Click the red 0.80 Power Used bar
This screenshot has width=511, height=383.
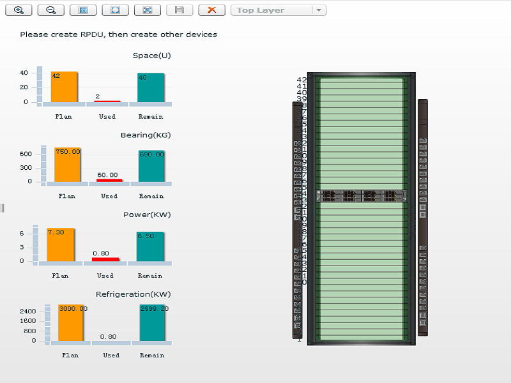coord(105,259)
